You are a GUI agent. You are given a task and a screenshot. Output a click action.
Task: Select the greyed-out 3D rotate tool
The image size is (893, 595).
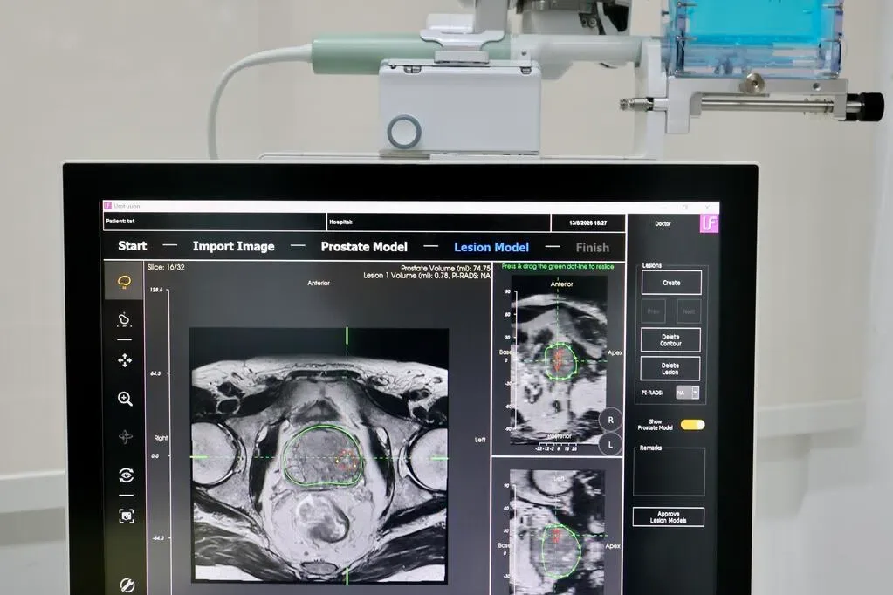(x=126, y=437)
